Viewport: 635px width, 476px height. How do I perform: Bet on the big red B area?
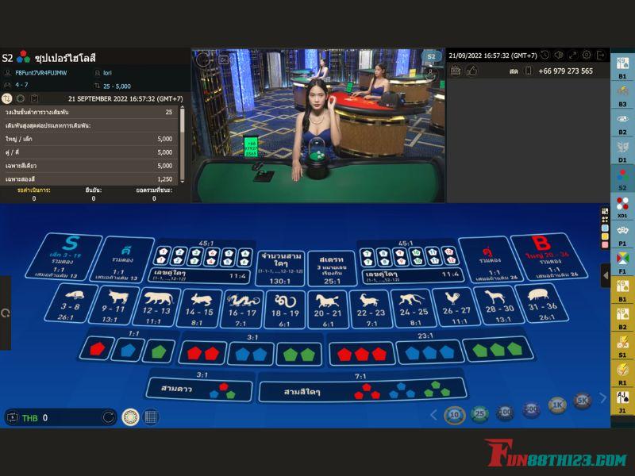pyautogui.click(x=548, y=256)
